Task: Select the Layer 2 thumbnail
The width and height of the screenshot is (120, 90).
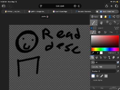Action: [95, 28]
